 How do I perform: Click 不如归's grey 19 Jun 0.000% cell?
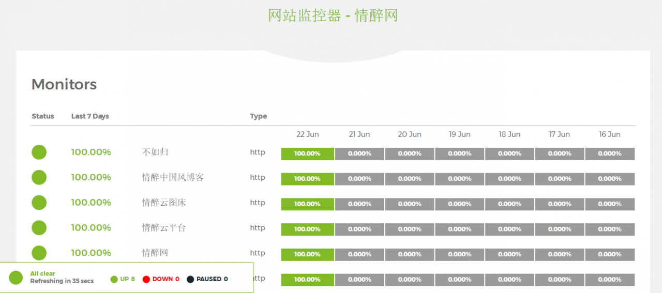click(x=460, y=153)
